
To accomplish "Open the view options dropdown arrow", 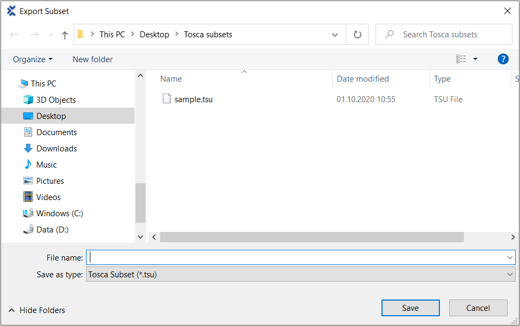I will 475,59.
